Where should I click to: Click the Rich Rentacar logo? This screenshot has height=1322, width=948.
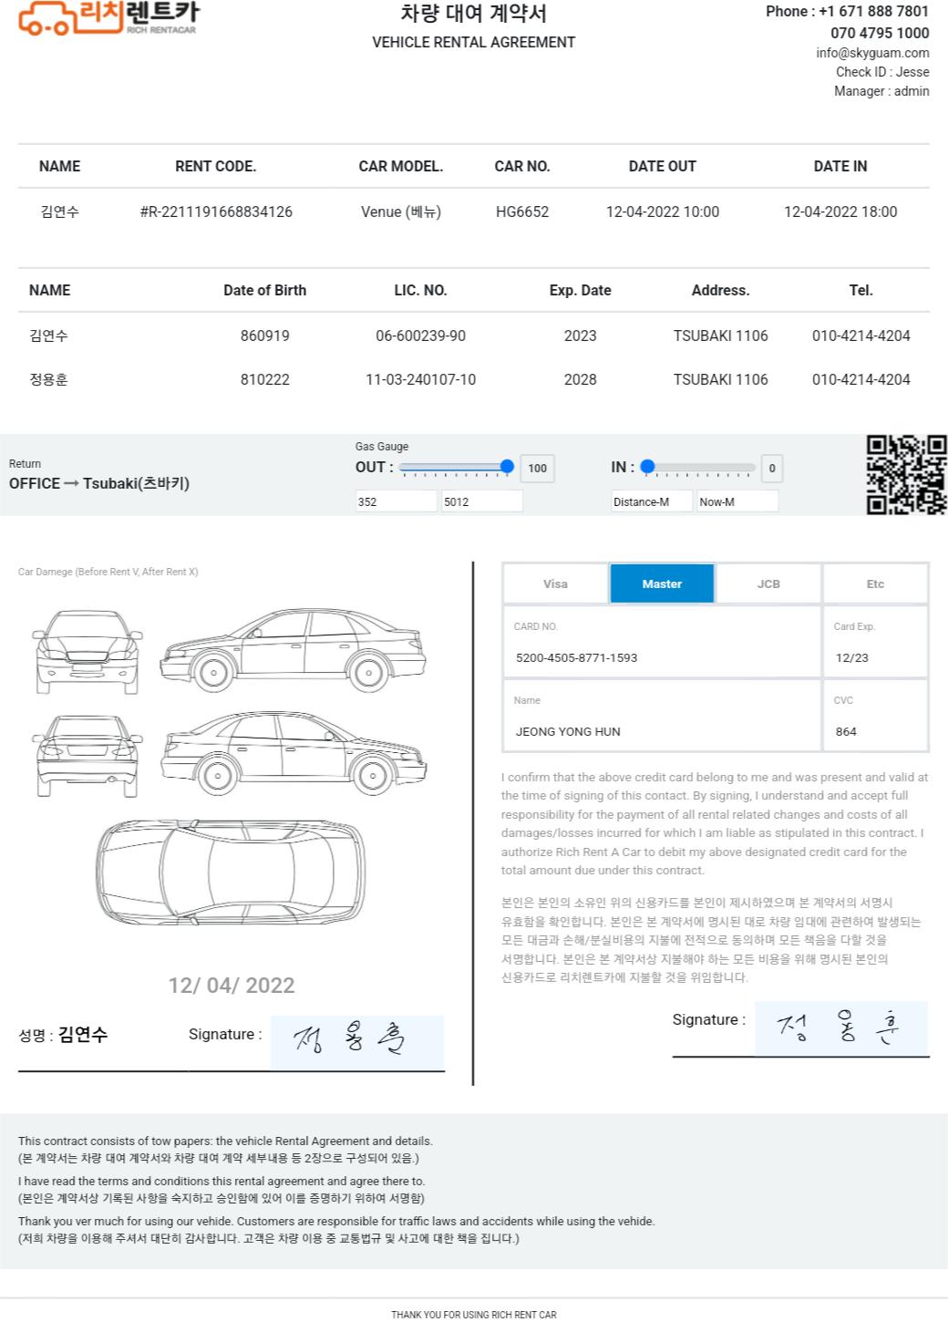tap(108, 18)
